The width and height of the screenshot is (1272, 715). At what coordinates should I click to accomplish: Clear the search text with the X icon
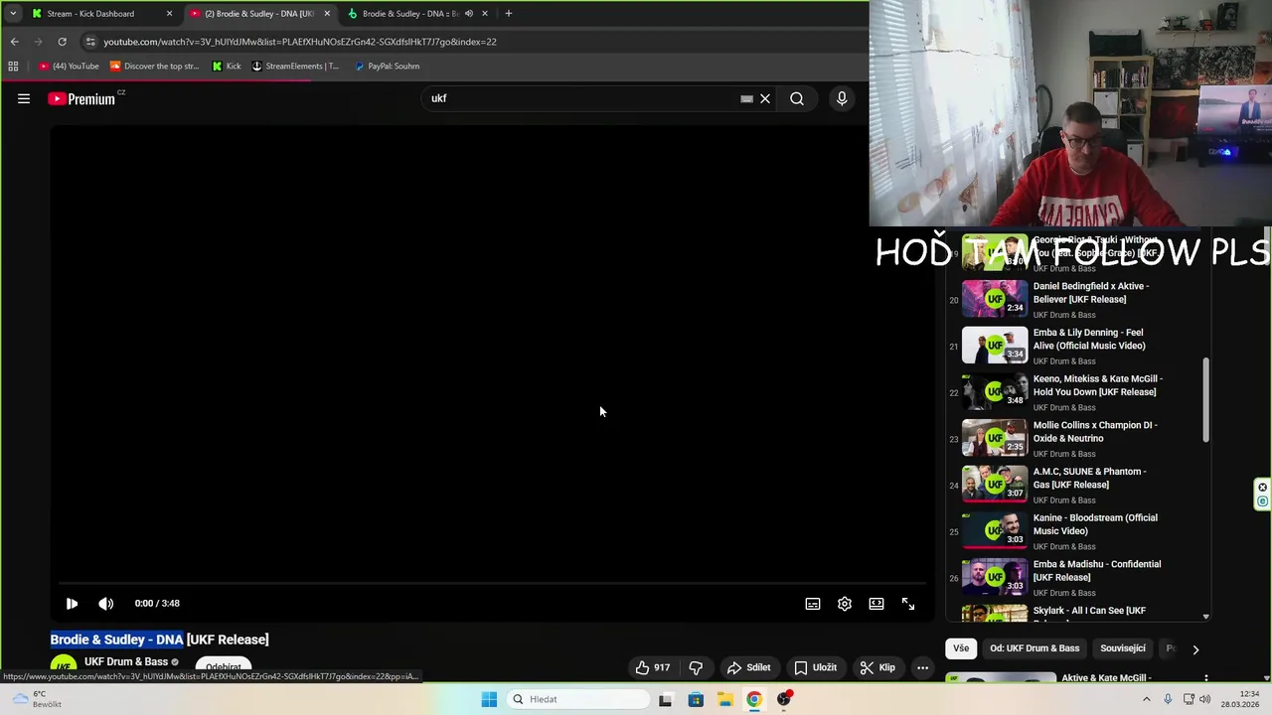pyautogui.click(x=765, y=98)
